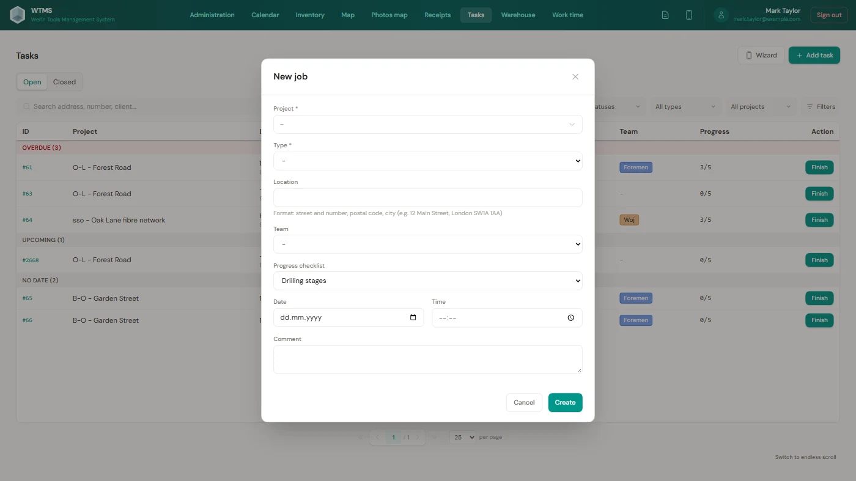Click the Filters sliders icon

[x=810, y=106]
